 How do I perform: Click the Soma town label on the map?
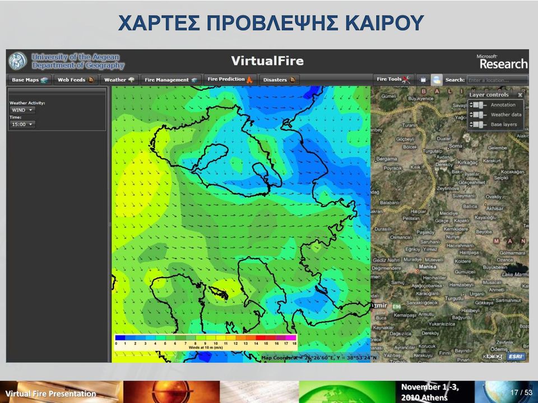[x=455, y=146]
